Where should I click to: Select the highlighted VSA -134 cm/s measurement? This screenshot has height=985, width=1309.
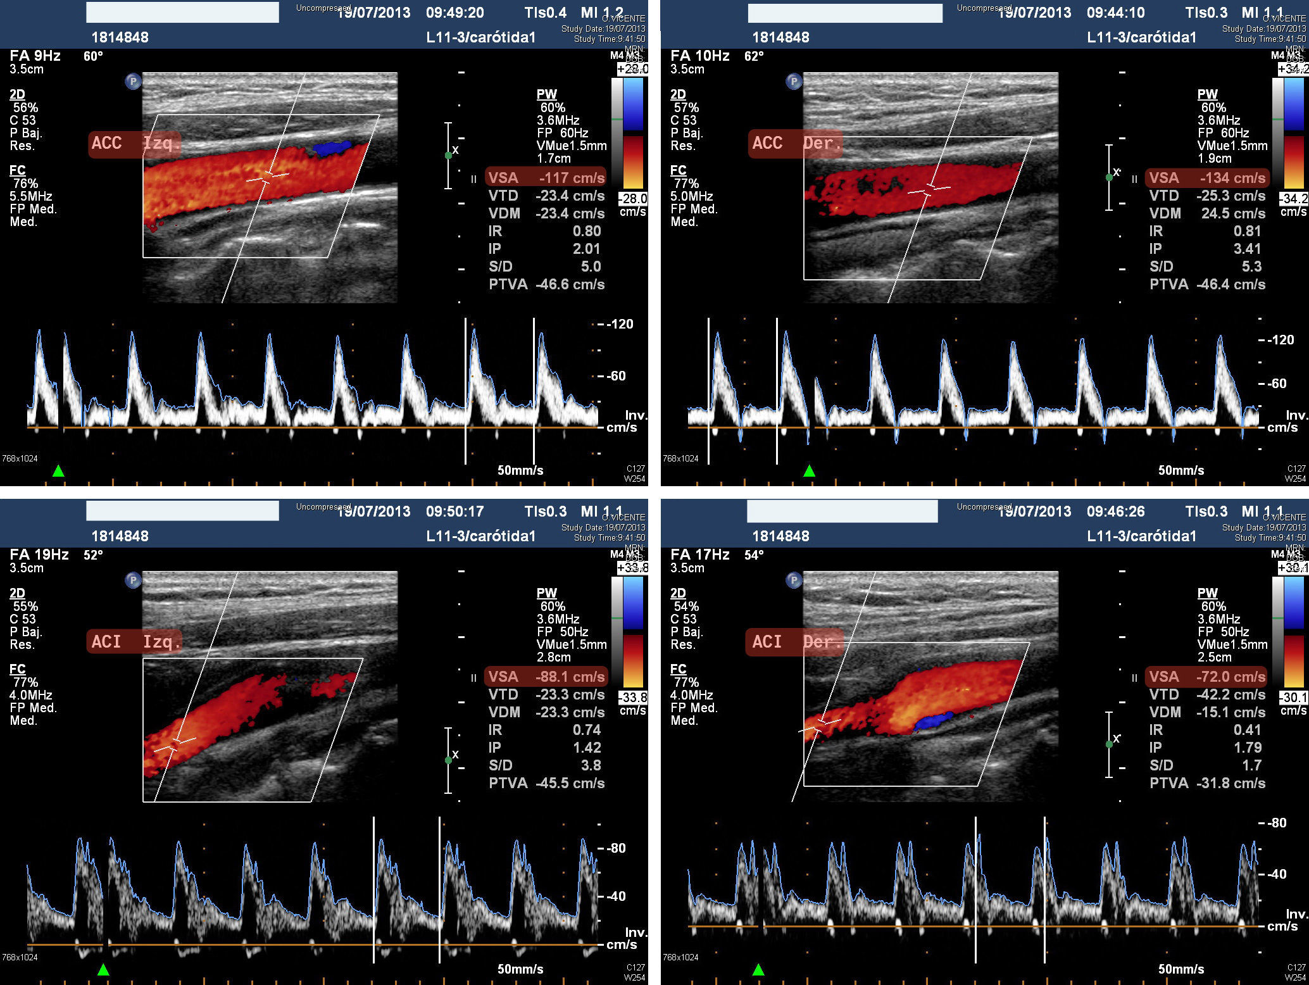1206,178
